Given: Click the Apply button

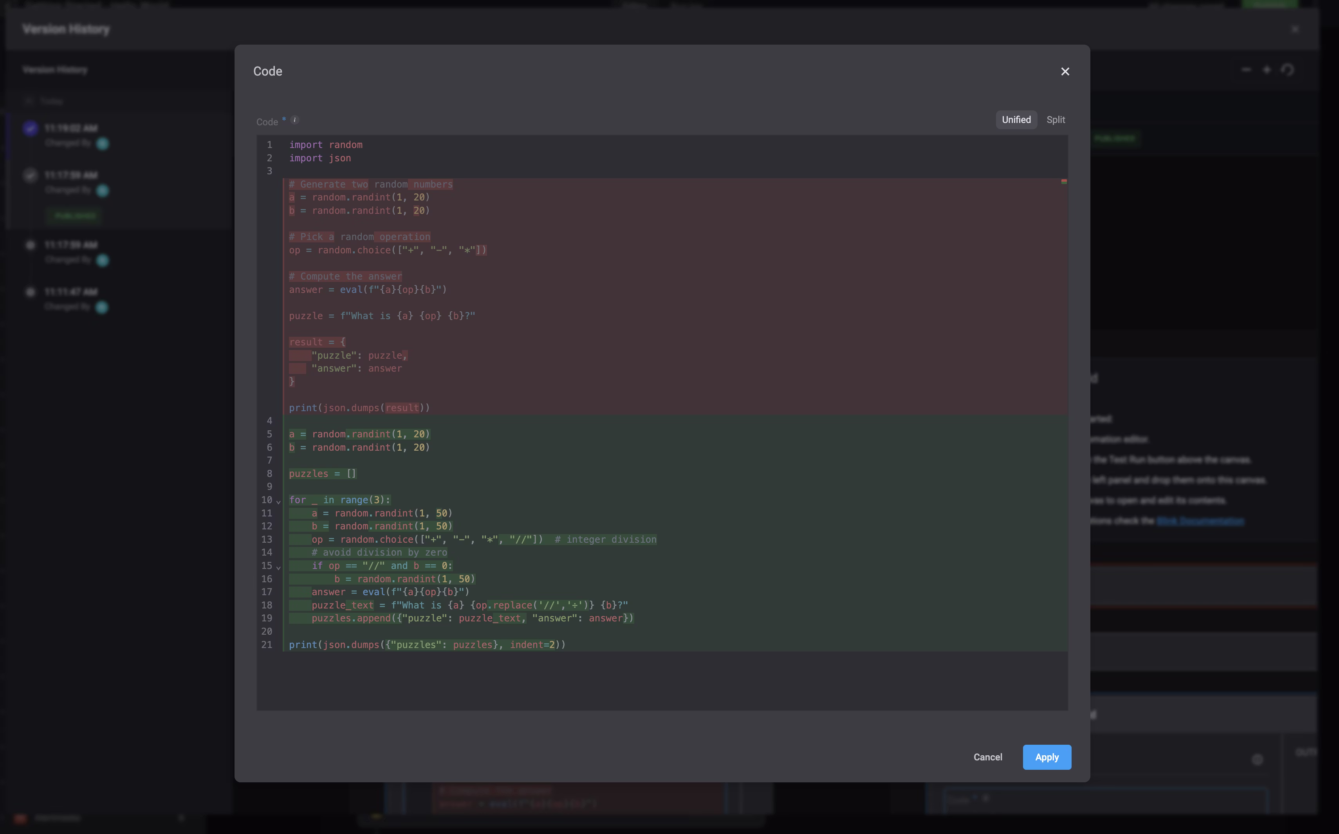Looking at the screenshot, I should tap(1046, 757).
